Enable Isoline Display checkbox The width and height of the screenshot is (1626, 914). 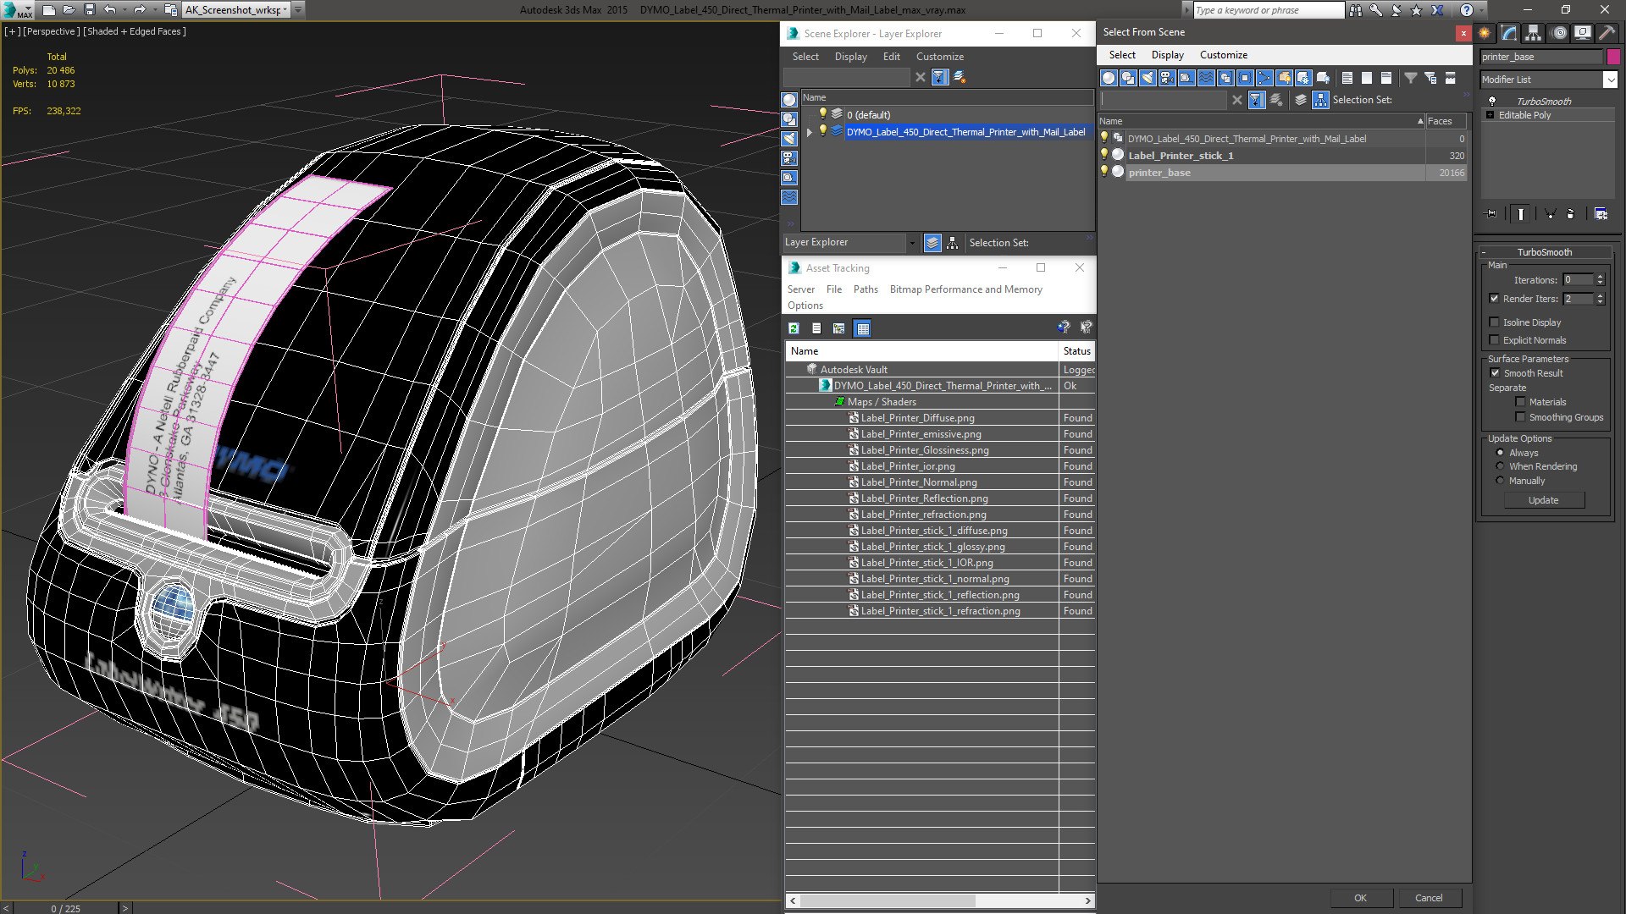[x=1494, y=322]
